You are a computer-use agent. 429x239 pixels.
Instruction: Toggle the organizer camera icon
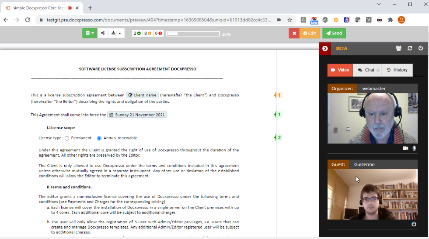(x=405, y=148)
